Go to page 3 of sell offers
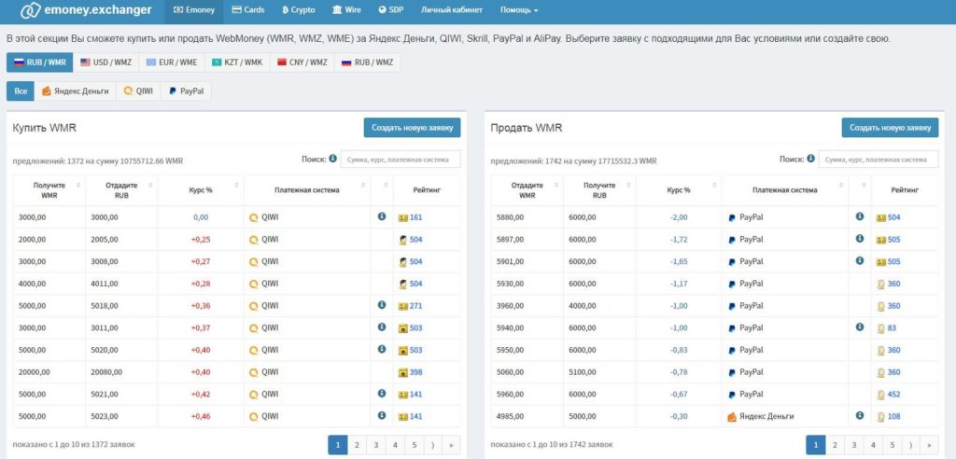The width and height of the screenshot is (956, 459). (854, 445)
